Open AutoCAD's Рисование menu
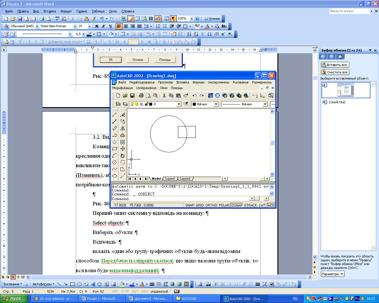 point(240,82)
